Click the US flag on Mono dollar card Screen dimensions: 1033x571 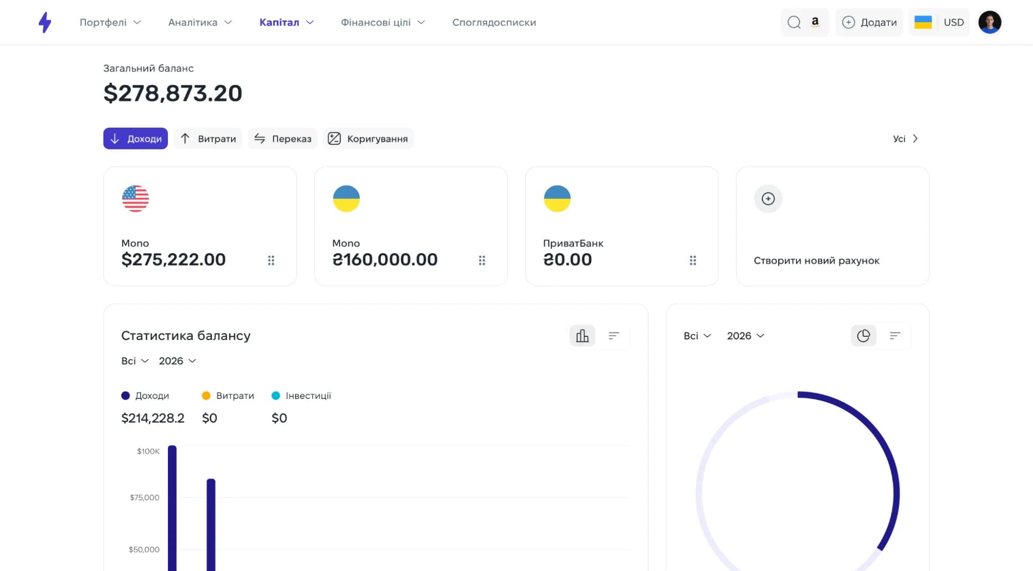135,198
